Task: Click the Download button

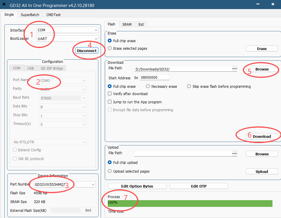Action: coord(262,136)
